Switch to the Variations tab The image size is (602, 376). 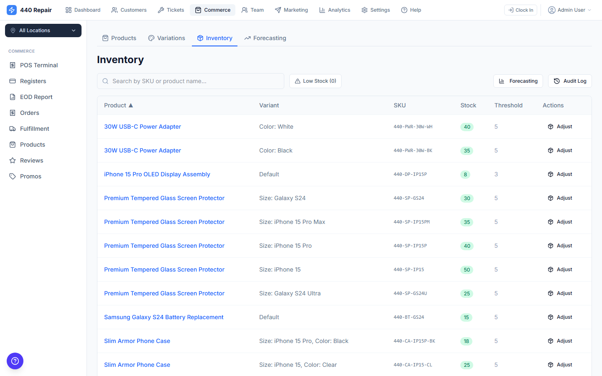point(166,38)
